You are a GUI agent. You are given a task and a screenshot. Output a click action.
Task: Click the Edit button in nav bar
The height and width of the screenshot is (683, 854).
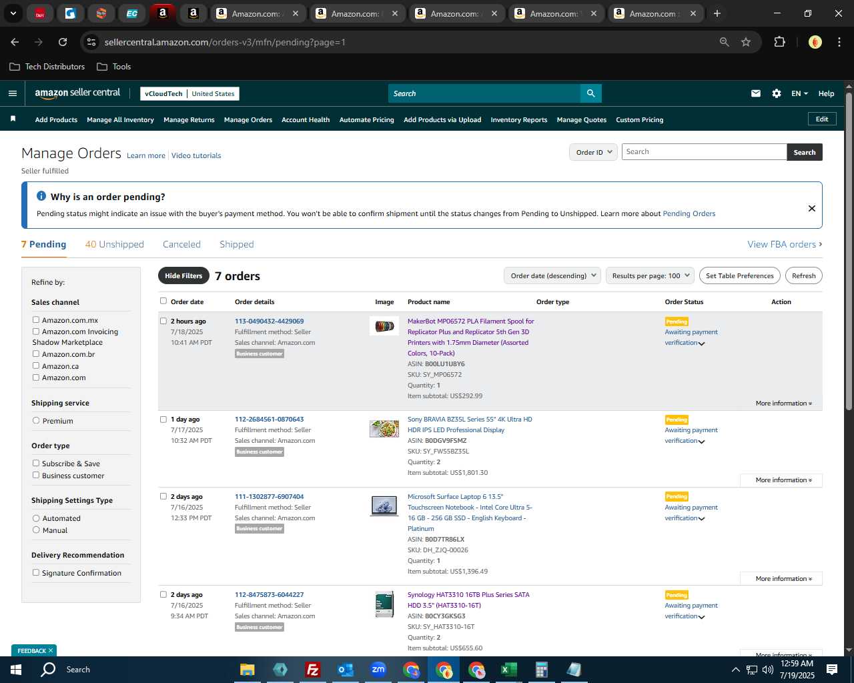822,119
